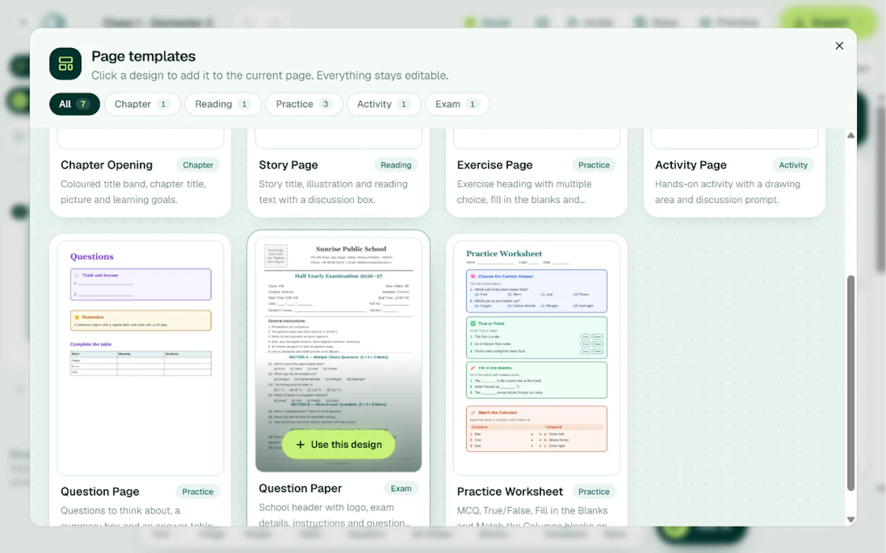Select the Question Page template thumbnail

(141, 357)
